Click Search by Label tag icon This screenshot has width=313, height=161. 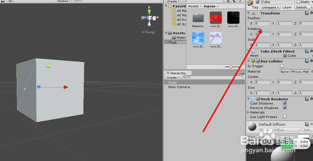click(234, 1)
